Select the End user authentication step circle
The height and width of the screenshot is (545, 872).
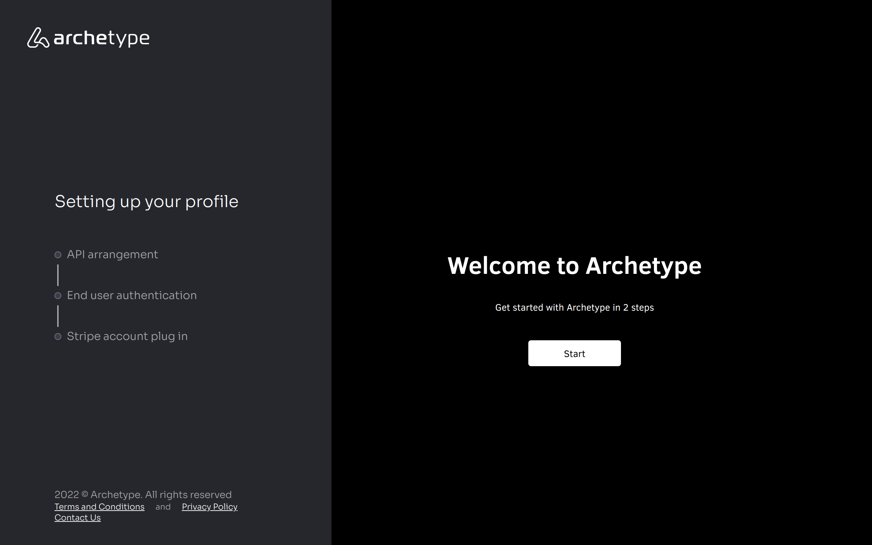[58, 296]
